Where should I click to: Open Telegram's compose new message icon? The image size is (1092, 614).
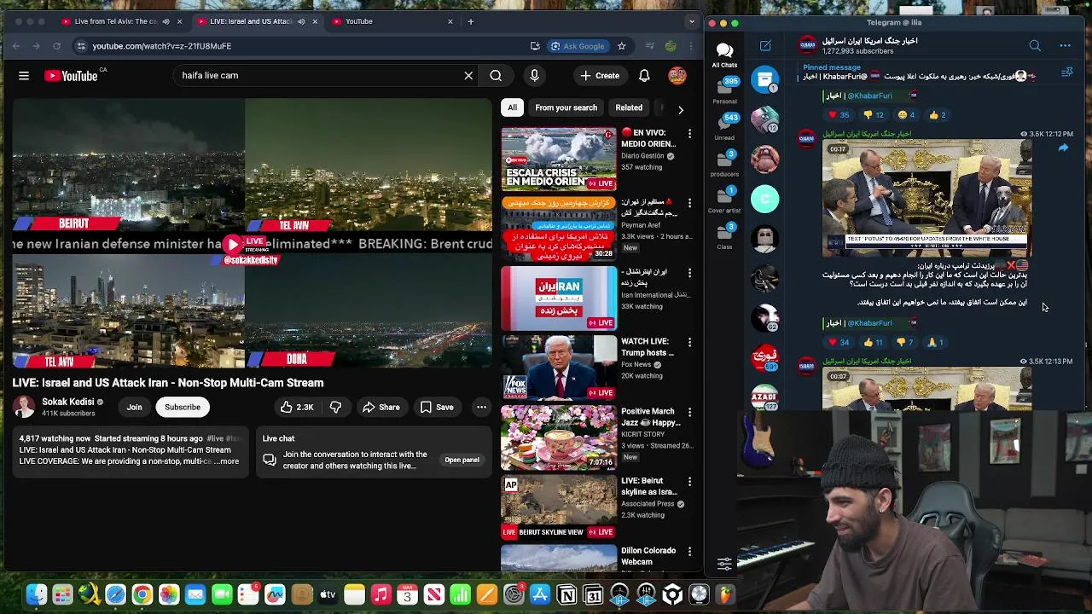[x=765, y=46]
